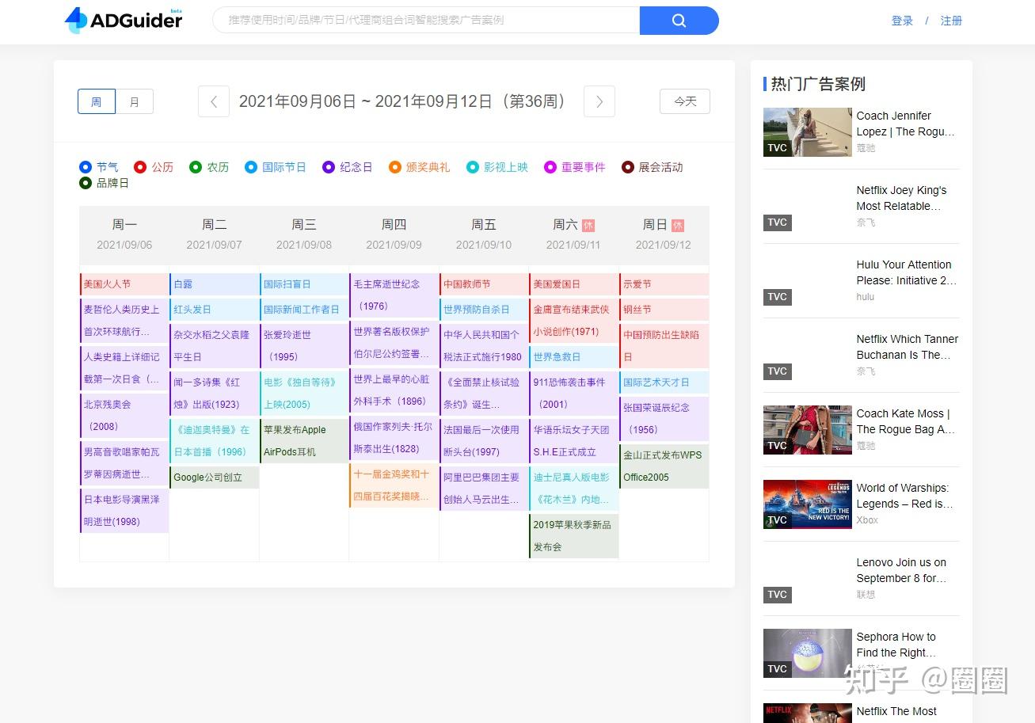Click the 休 badge on 周六
Image resolution: width=1035 pixels, height=723 pixels.
pos(588,225)
